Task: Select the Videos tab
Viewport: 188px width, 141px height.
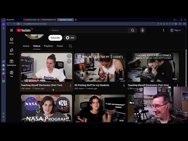Action: (x=37, y=46)
